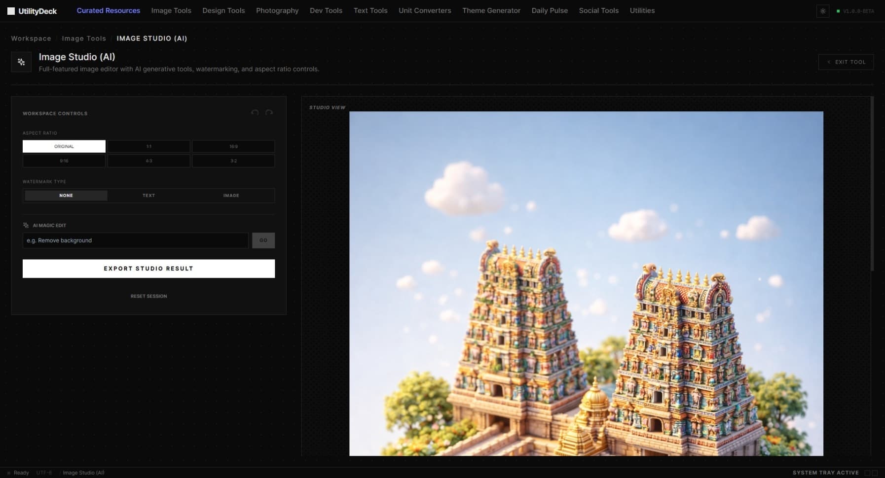Select the 16:9 aspect ratio
Image resolution: width=885 pixels, height=478 pixels.
[233, 146]
